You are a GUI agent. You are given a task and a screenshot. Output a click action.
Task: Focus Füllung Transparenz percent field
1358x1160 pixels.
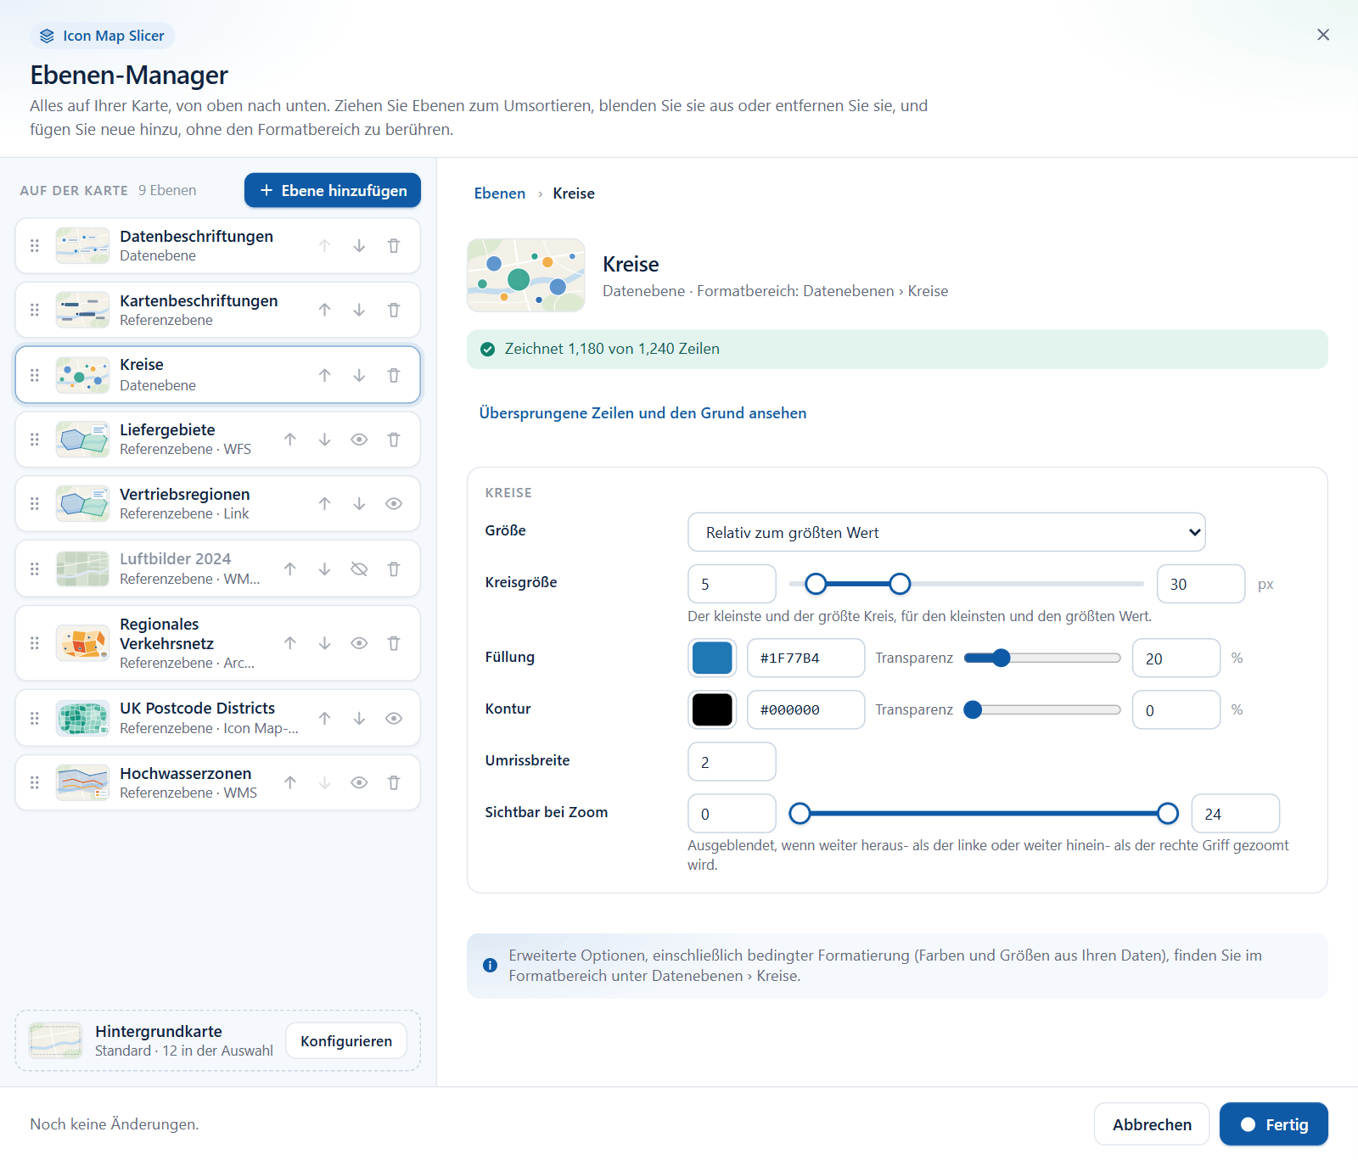(x=1176, y=658)
